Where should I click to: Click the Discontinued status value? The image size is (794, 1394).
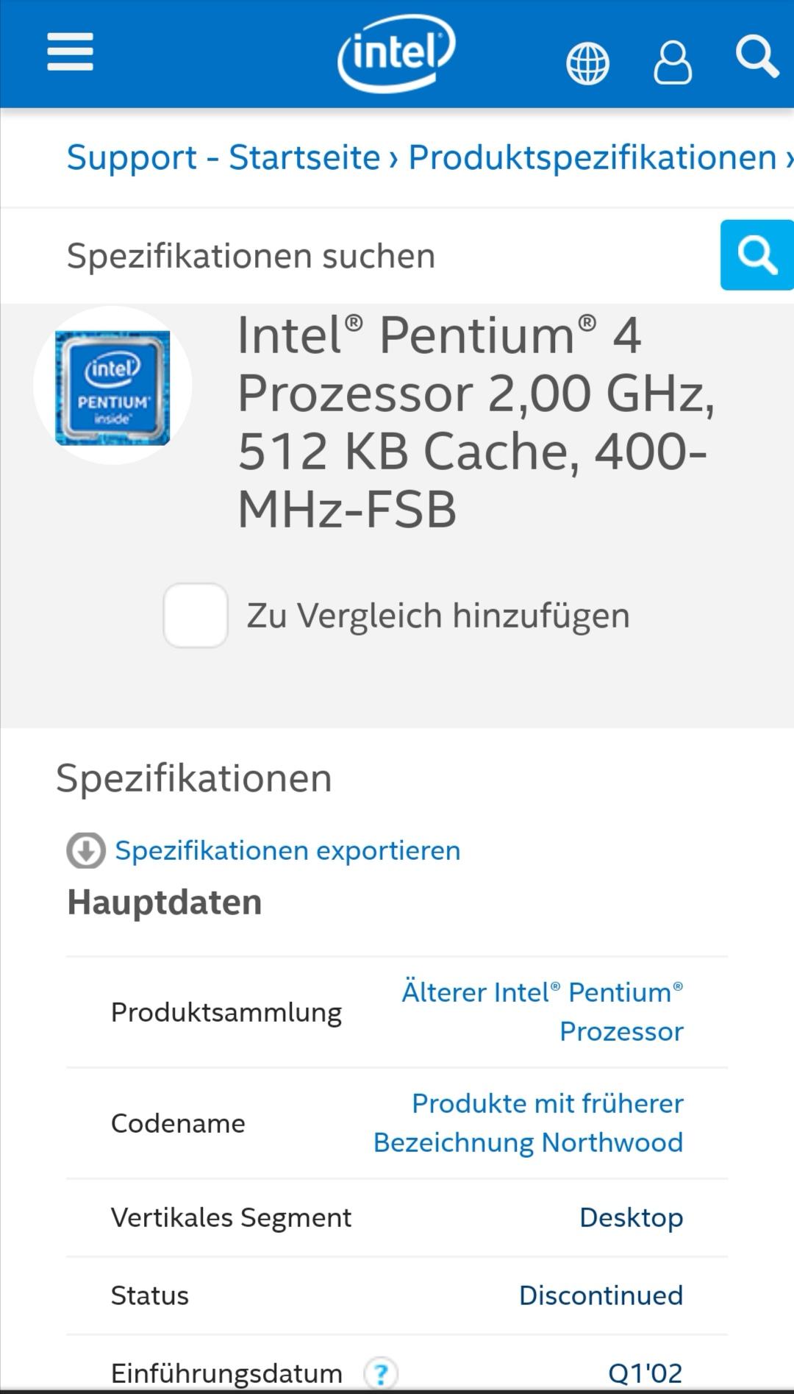601,1295
